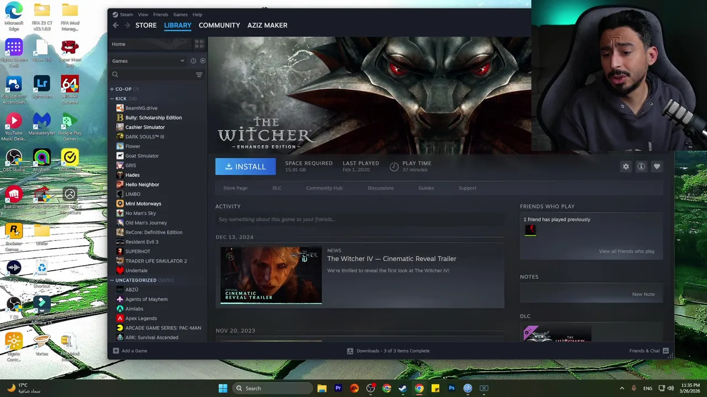This screenshot has width=707, height=397.
Task: Select Resident Evil 3 in list
Action: pyautogui.click(x=142, y=242)
